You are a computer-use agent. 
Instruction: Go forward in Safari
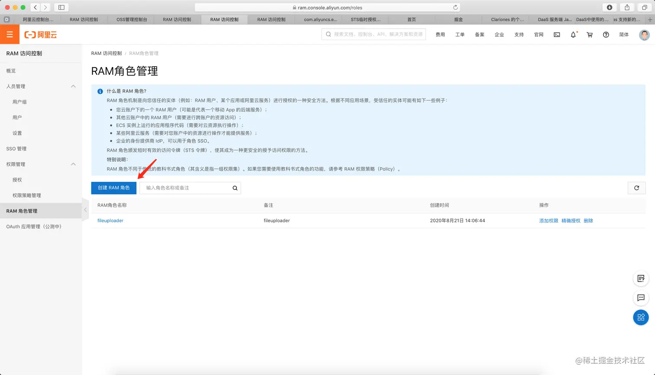[45, 7]
